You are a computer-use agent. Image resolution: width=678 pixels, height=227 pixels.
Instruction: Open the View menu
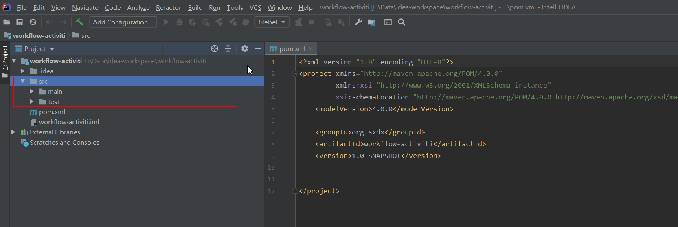click(x=58, y=7)
